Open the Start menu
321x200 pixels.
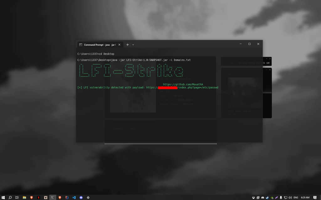[x=3, y=197]
